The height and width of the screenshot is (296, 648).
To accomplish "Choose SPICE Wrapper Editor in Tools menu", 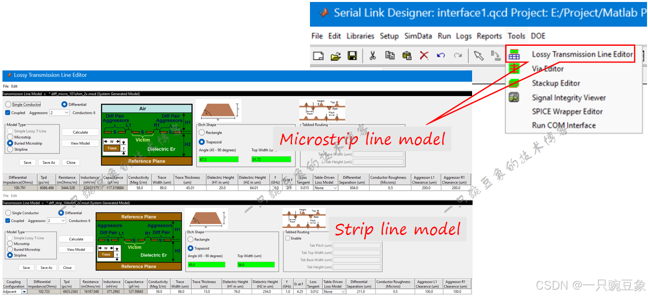I will point(567,111).
